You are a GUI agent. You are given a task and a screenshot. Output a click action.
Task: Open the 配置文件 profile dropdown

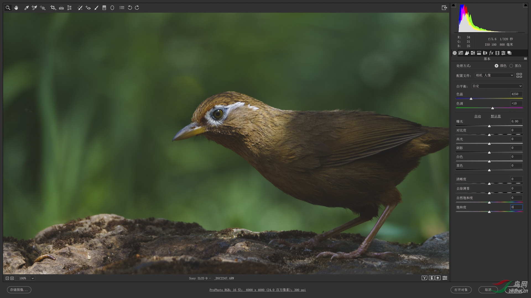494,75
